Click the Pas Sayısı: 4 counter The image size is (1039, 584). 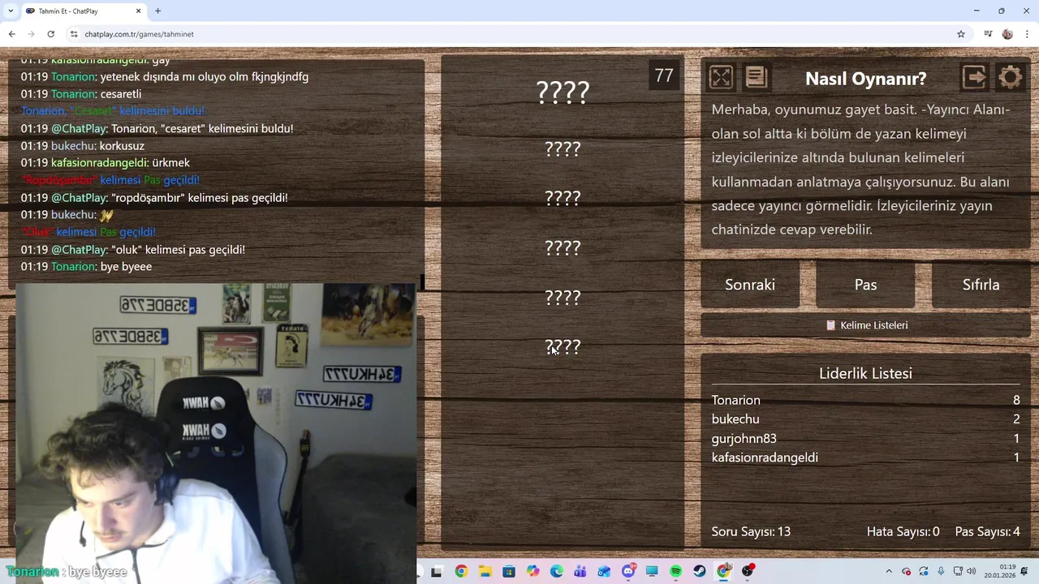pos(987,531)
